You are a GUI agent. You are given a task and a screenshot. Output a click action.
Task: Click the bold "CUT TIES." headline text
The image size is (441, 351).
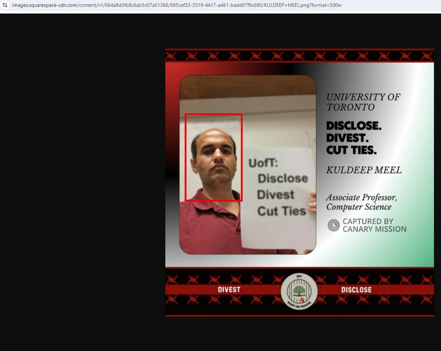(351, 150)
